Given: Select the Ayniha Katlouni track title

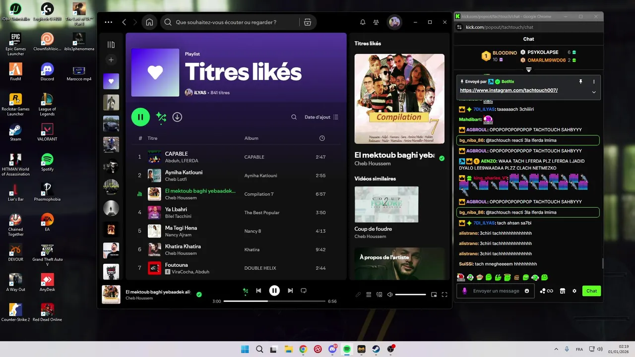Looking at the screenshot, I should pyautogui.click(x=184, y=172).
